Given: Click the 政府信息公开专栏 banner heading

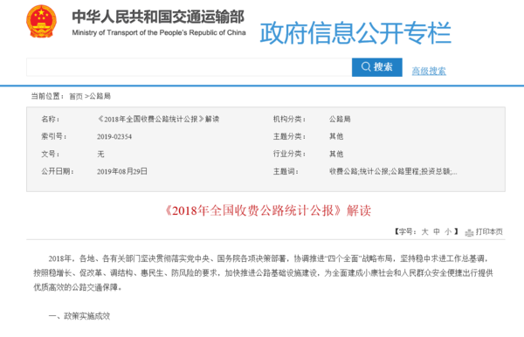Looking at the screenshot, I should (x=355, y=32).
